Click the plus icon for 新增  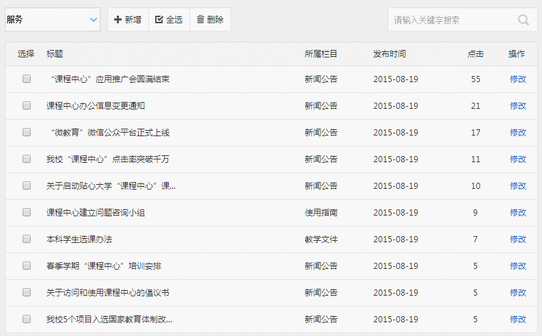click(118, 20)
